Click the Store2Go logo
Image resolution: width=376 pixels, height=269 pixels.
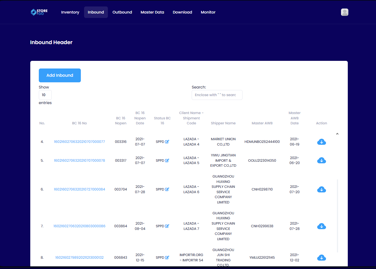(x=39, y=12)
